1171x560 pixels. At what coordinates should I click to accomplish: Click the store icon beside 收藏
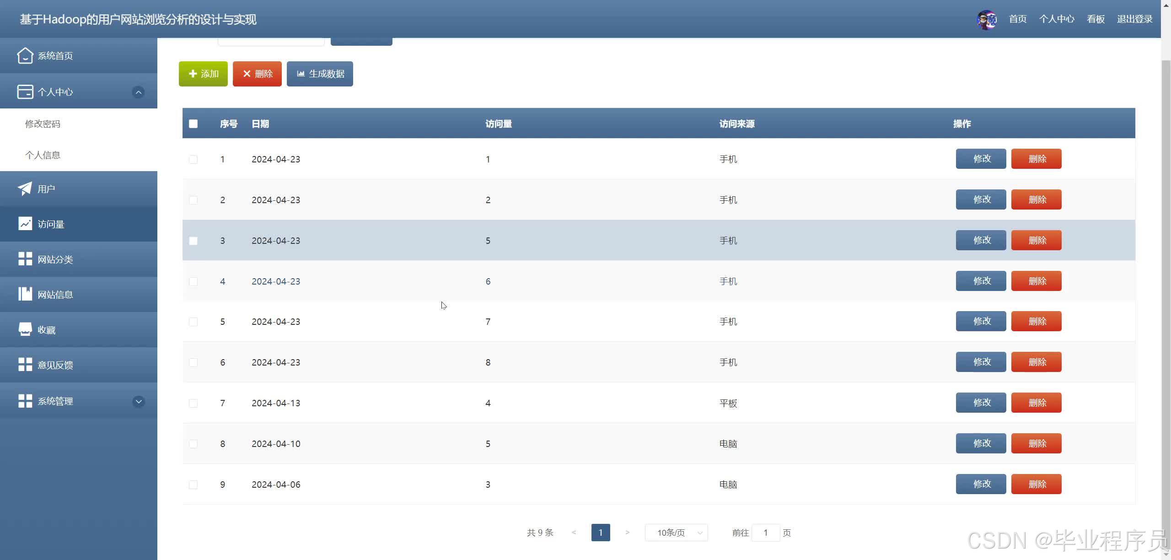(x=25, y=329)
